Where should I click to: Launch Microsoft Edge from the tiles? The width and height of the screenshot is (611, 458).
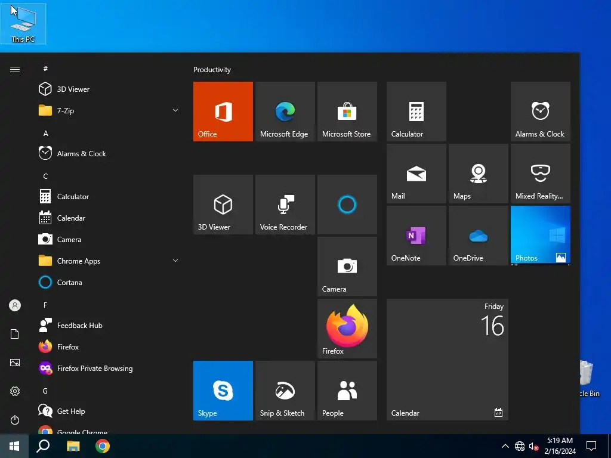(x=285, y=112)
